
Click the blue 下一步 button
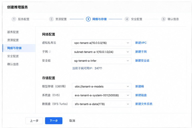(54, 121)
